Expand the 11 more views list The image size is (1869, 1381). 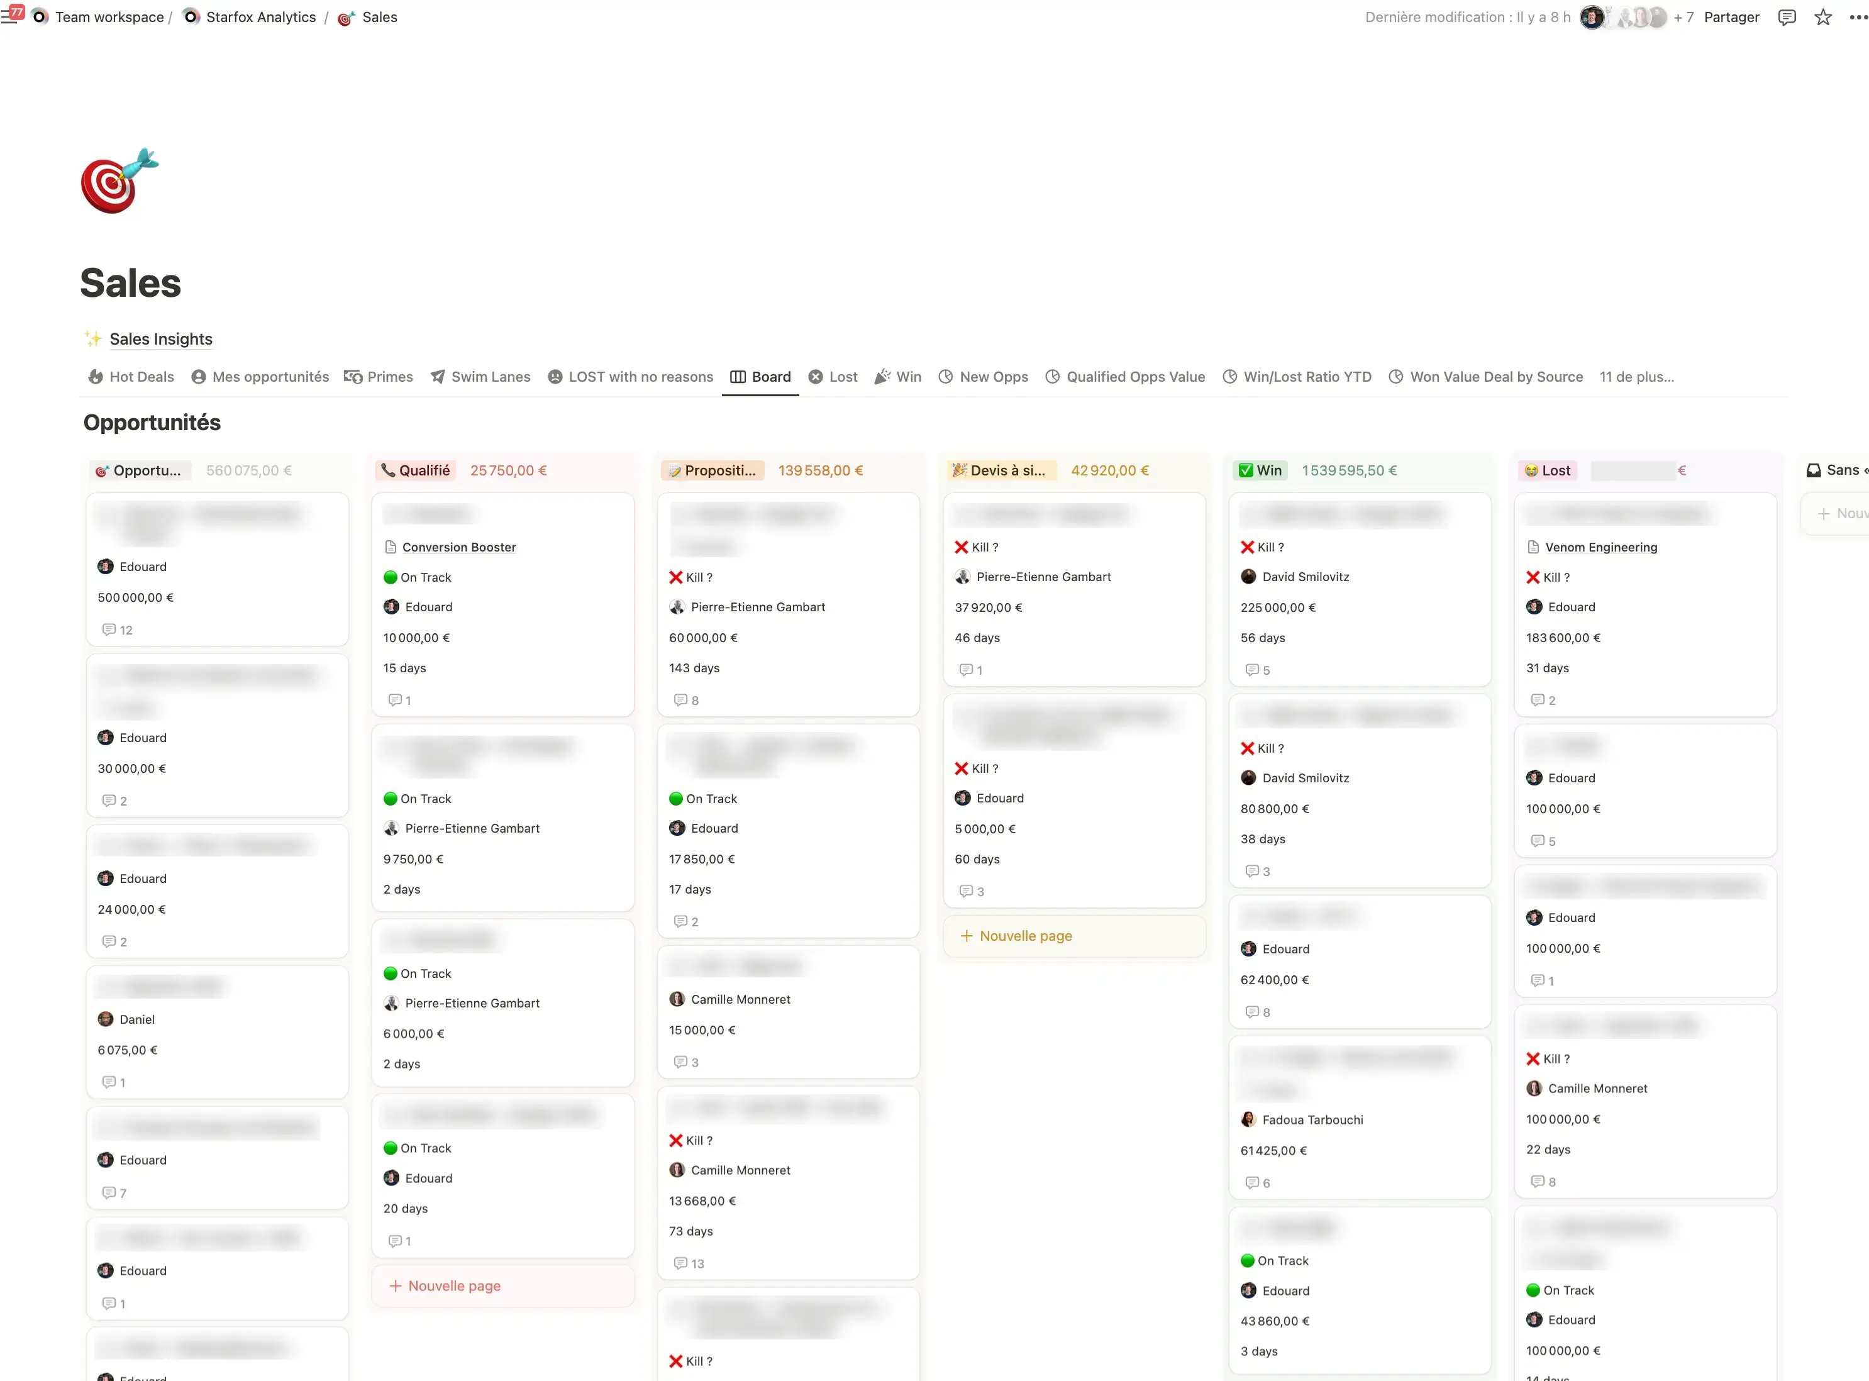[x=1636, y=377]
